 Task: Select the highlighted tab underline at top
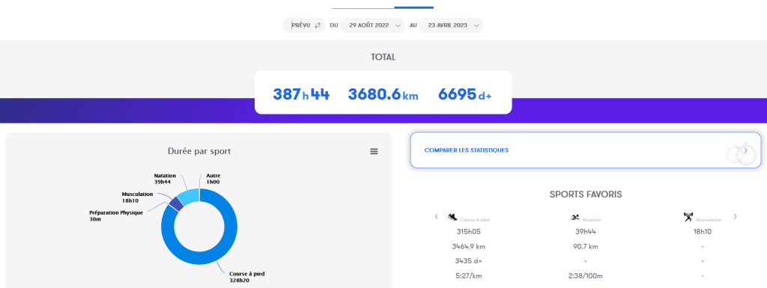(413, 7)
